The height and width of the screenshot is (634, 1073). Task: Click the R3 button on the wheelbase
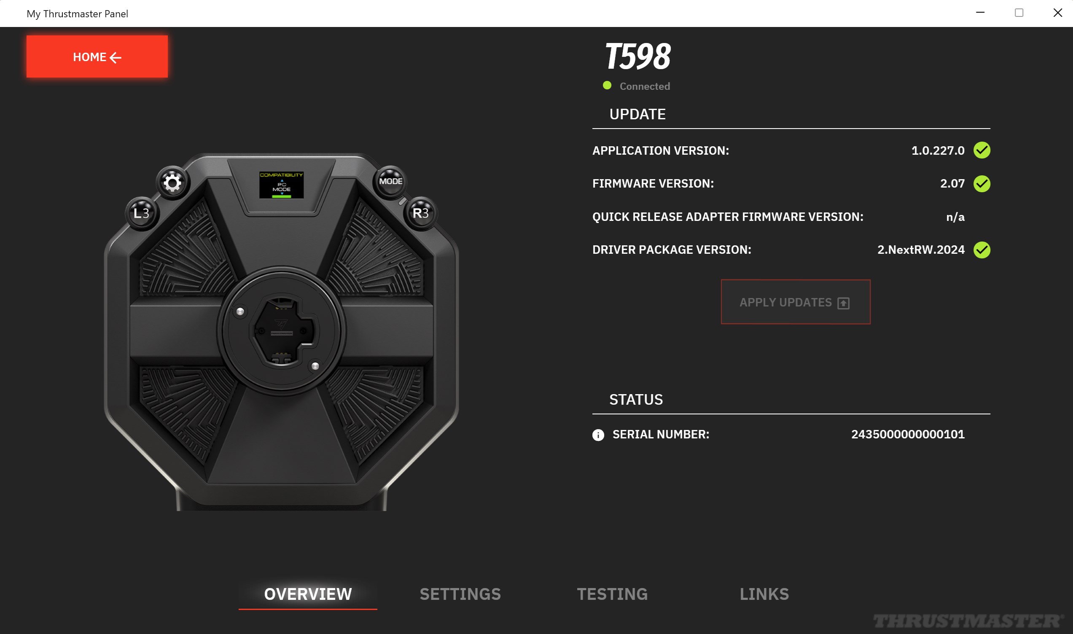420,213
